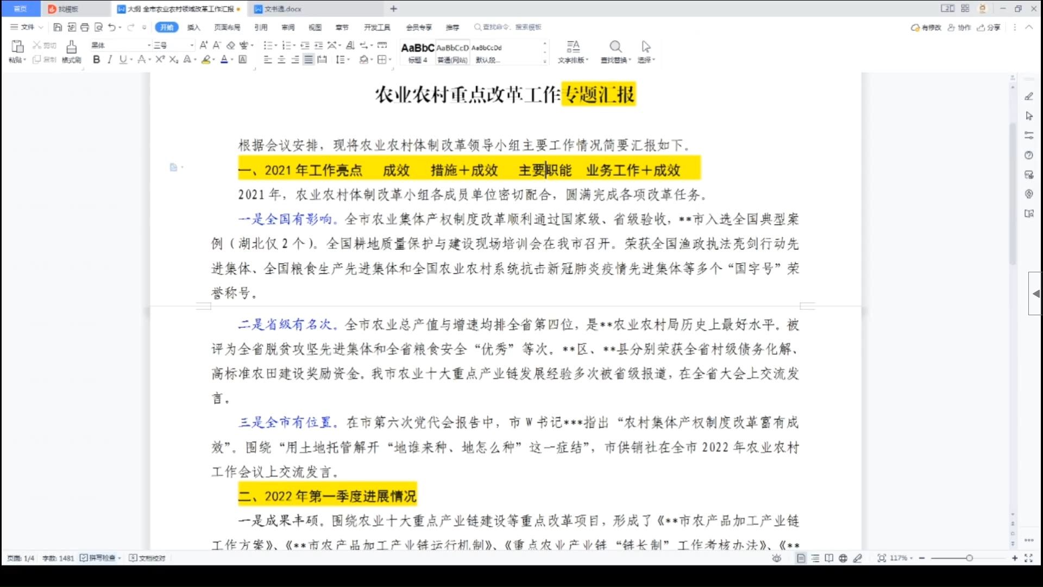
Task: Click the Find and Replace magnifier icon
Action: (x=615, y=47)
